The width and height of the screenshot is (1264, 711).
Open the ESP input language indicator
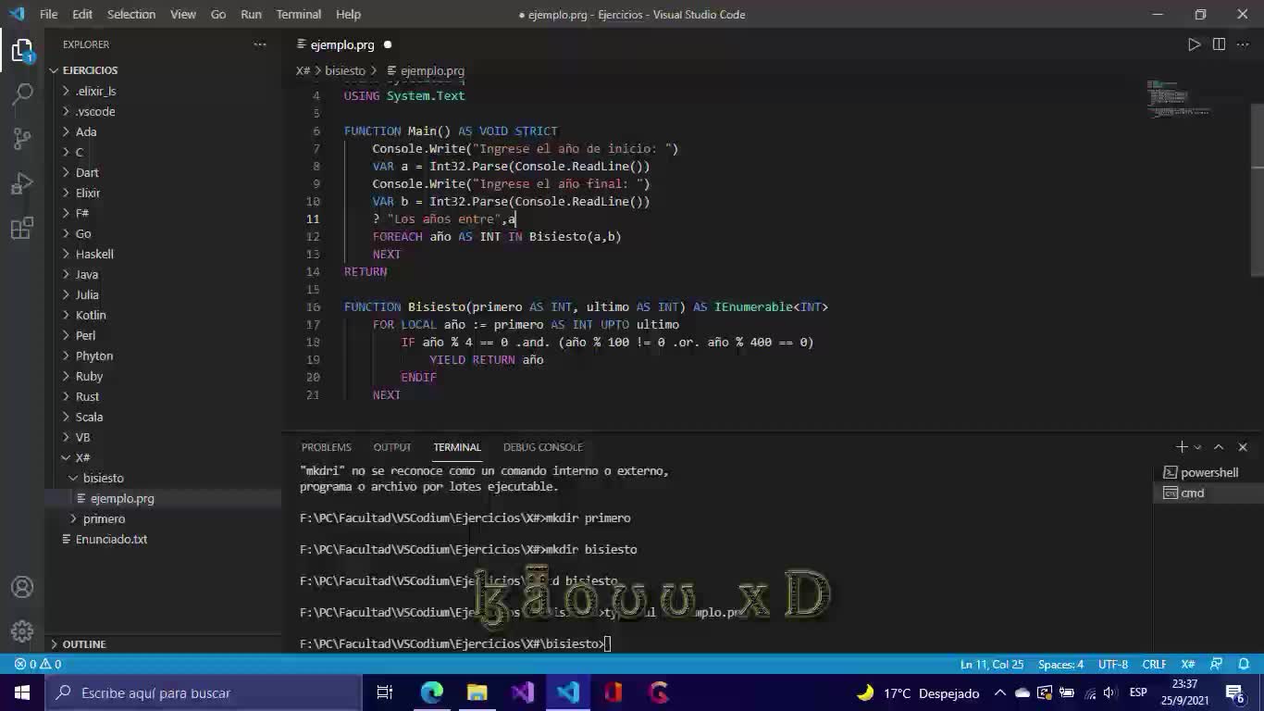pyautogui.click(x=1138, y=692)
